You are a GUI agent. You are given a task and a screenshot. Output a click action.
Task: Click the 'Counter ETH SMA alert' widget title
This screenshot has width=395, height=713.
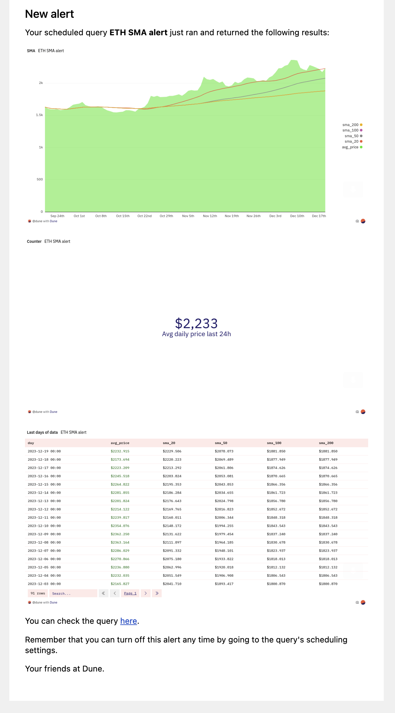[48, 242]
